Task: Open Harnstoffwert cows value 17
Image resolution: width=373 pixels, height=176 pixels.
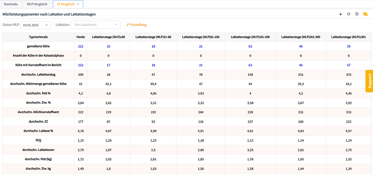Action: pyautogui.click(x=108, y=65)
